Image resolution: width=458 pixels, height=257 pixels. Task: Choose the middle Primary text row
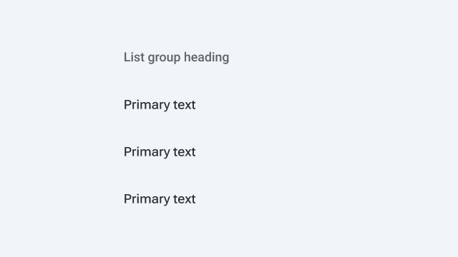point(160,152)
